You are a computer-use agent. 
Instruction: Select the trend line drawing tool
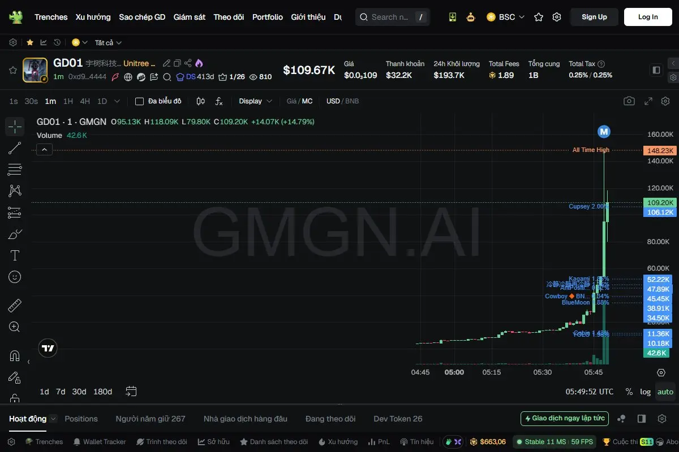pyautogui.click(x=15, y=148)
